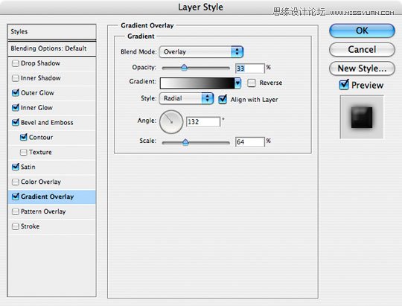Open the Style Radial dropdown
Image resolution: width=402 pixels, height=306 pixels.
(186, 98)
